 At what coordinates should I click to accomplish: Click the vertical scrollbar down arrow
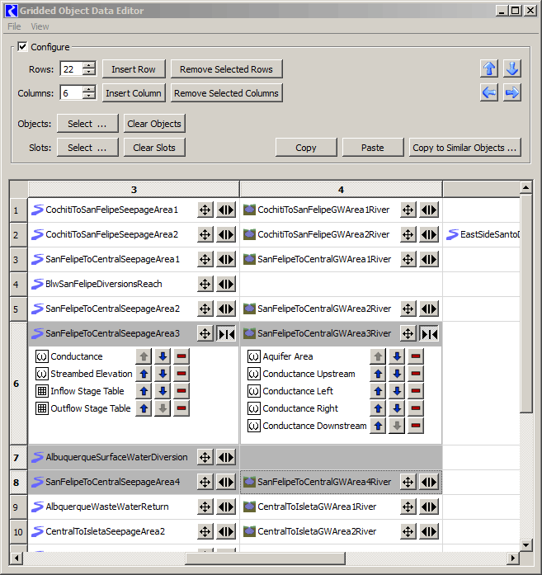pyautogui.click(x=526, y=545)
